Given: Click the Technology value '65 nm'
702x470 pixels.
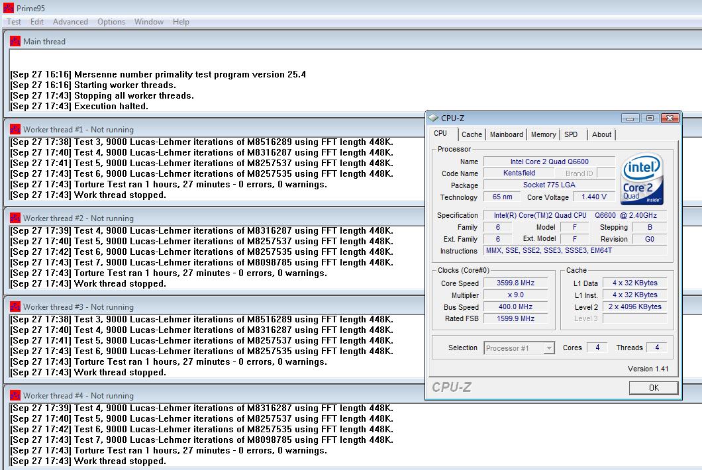Looking at the screenshot, I should 502,197.
